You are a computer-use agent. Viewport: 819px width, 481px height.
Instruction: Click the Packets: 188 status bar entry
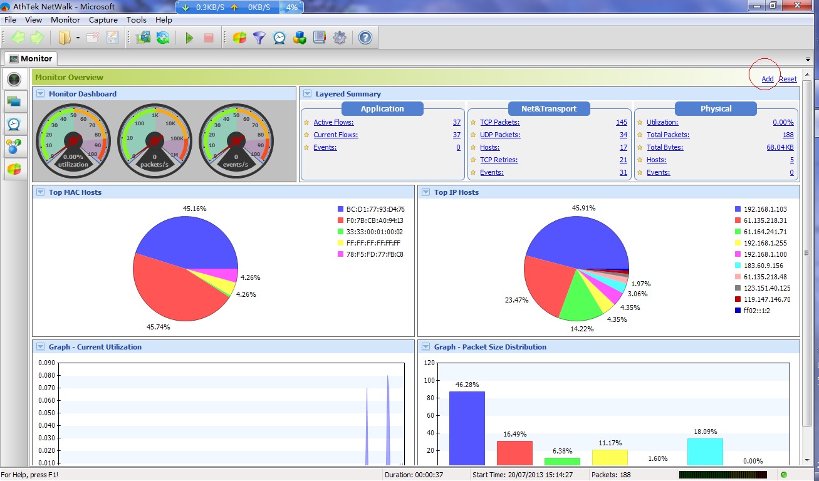click(x=611, y=475)
